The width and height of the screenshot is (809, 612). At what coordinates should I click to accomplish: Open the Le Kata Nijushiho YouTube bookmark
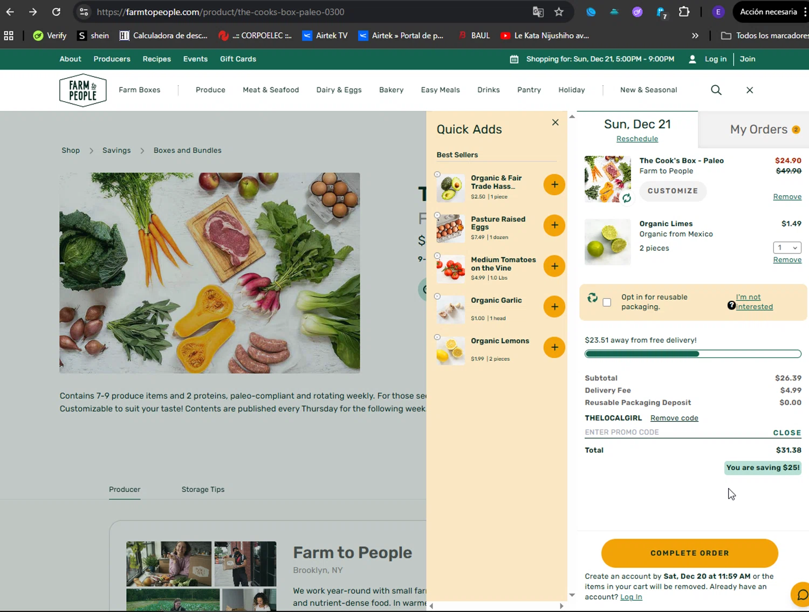click(x=545, y=36)
